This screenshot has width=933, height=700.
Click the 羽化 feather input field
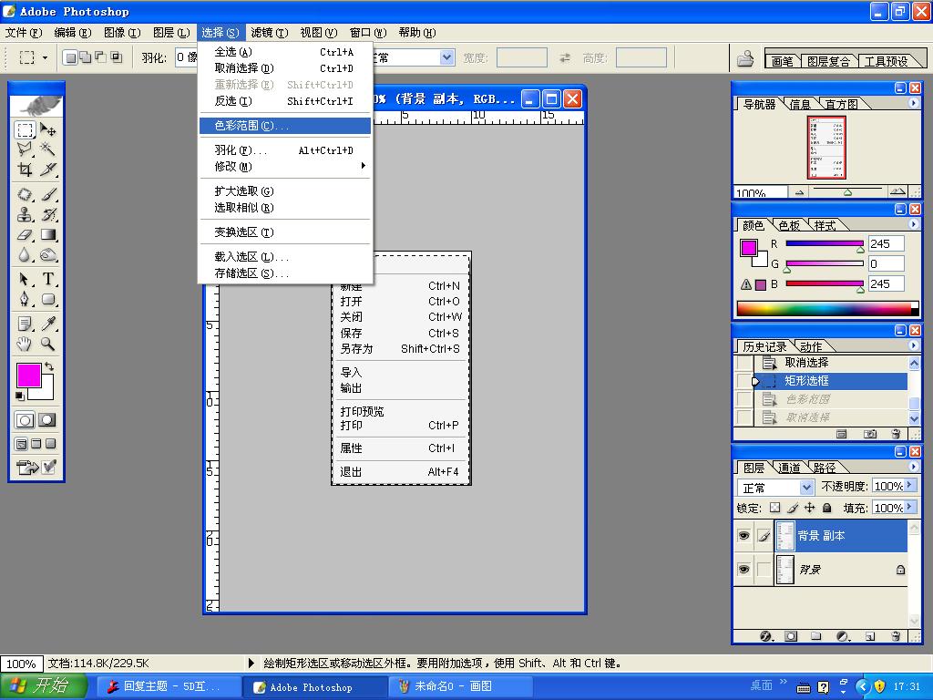click(186, 57)
